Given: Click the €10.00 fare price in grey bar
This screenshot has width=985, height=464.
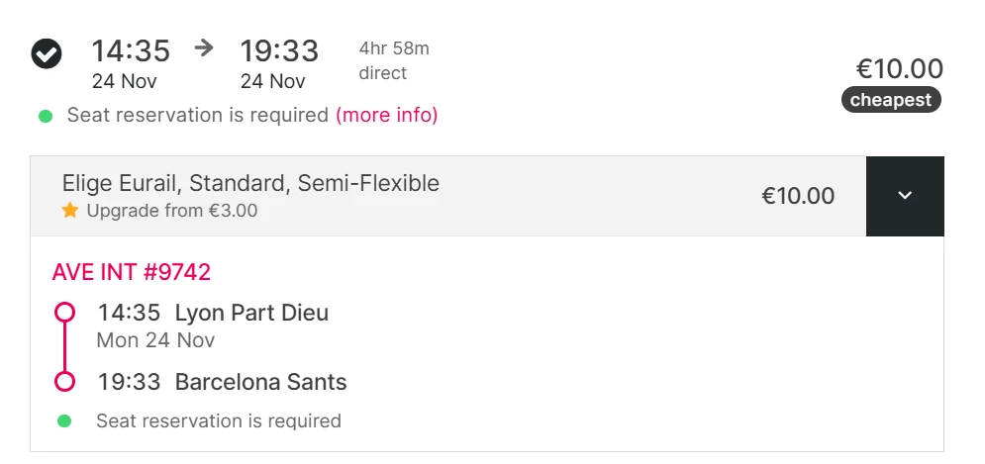Looking at the screenshot, I should [x=797, y=196].
